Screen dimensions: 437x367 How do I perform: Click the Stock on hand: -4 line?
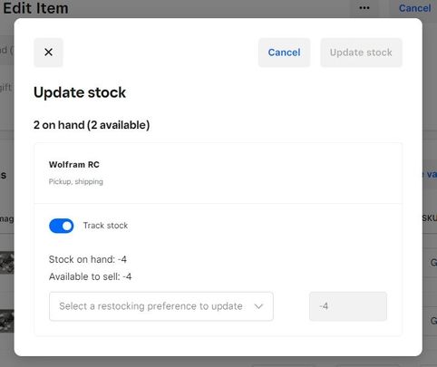pos(88,259)
